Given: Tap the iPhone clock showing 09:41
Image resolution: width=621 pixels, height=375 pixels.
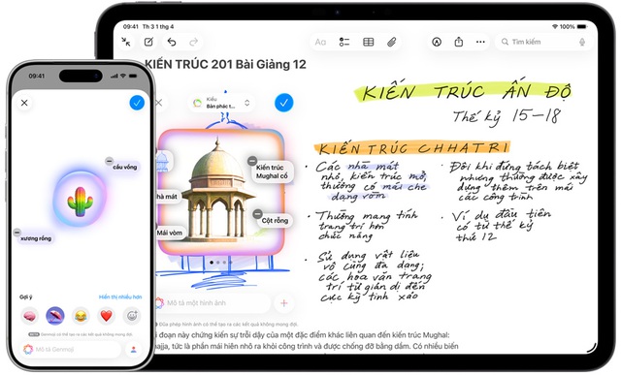Looking at the screenshot, I should tap(37, 76).
